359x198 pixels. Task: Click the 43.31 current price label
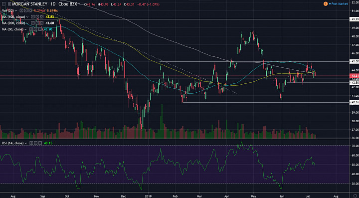(x=355, y=75)
